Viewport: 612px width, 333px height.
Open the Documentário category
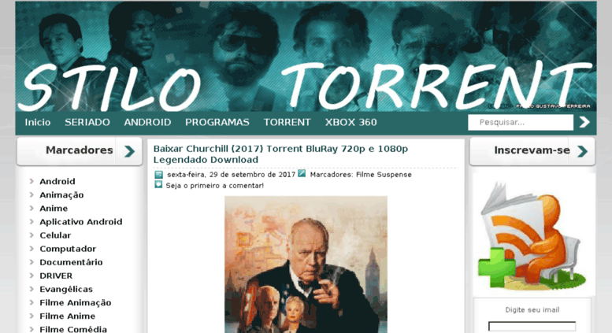[71, 262]
